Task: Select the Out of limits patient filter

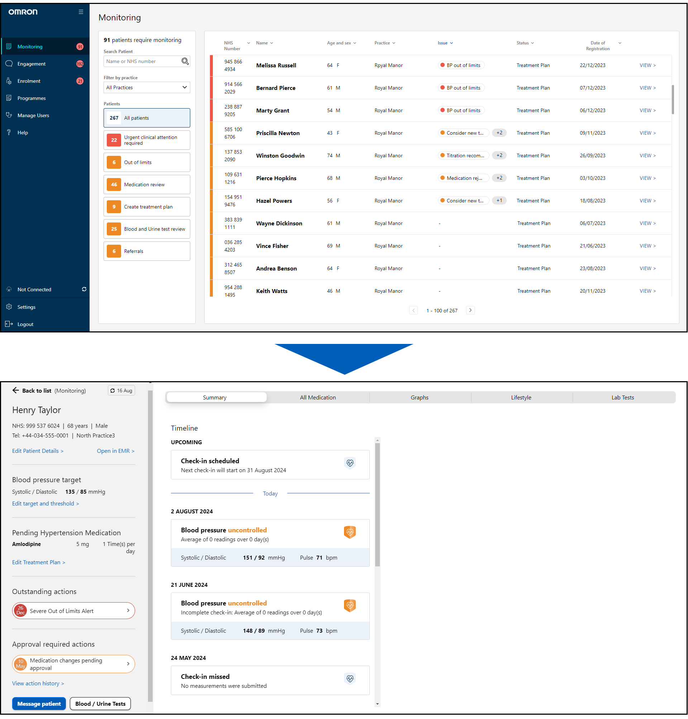Action: pos(147,162)
